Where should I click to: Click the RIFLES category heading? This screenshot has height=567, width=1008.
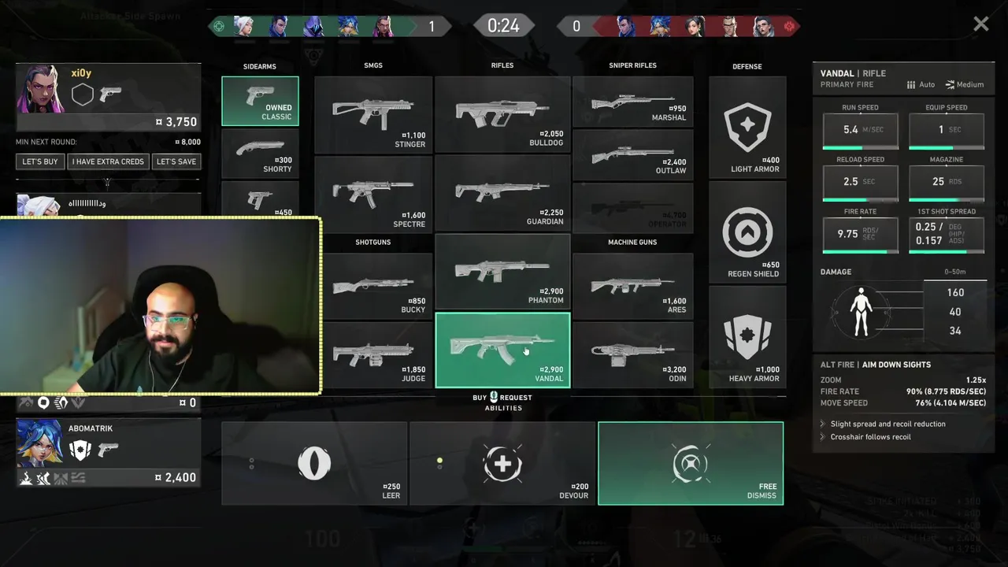click(x=502, y=65)
